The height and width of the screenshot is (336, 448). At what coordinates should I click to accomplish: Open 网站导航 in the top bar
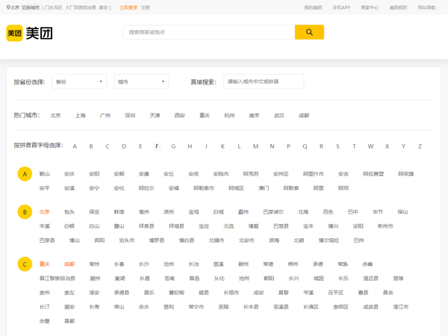(427, 7)
